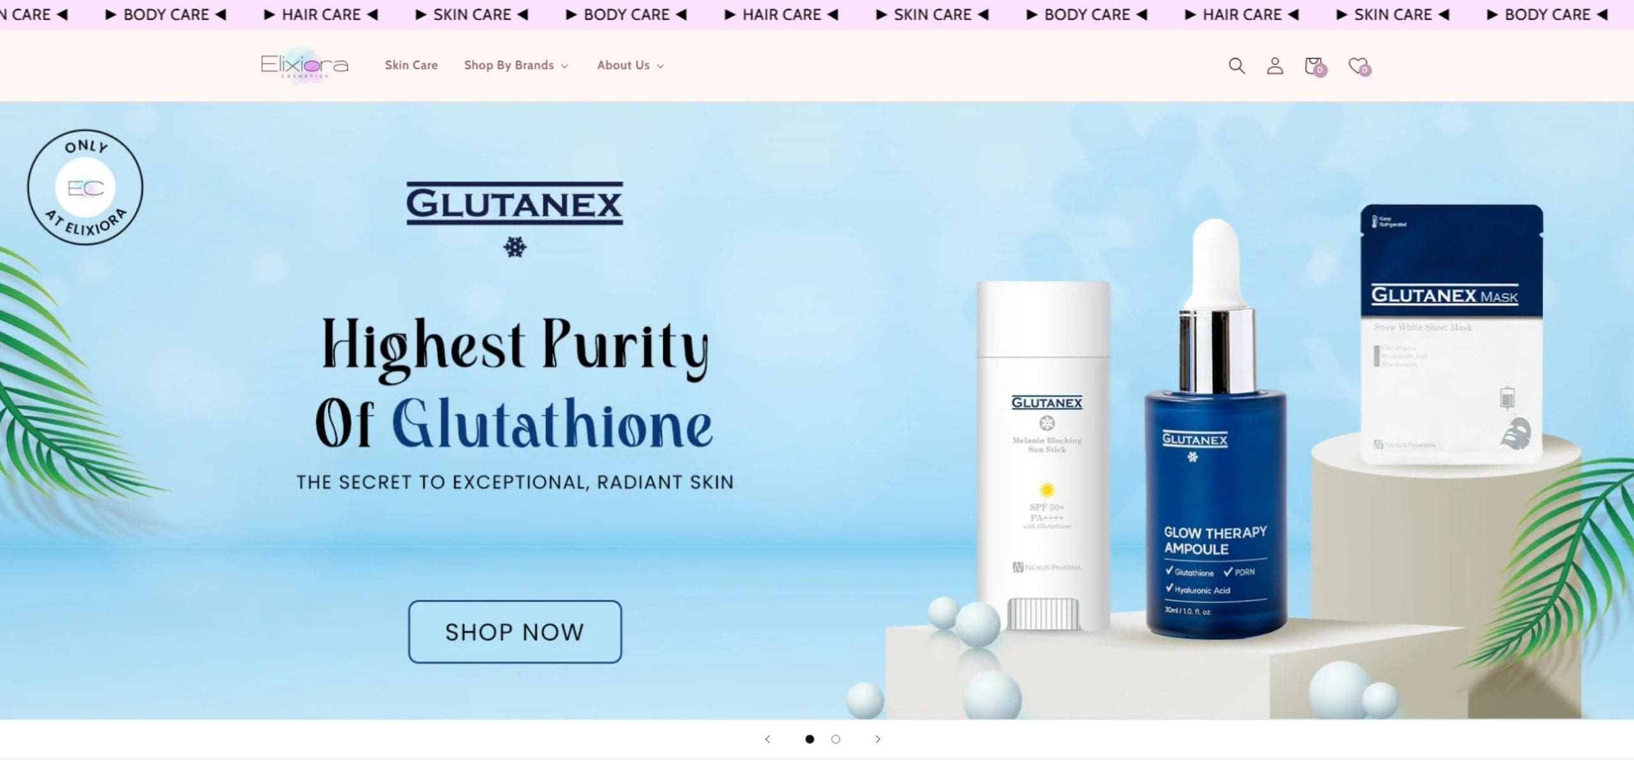The width and height of the screenshot is (1634, 771).
Task: Click the Shop Now button
Action: (x=515, y=632)
